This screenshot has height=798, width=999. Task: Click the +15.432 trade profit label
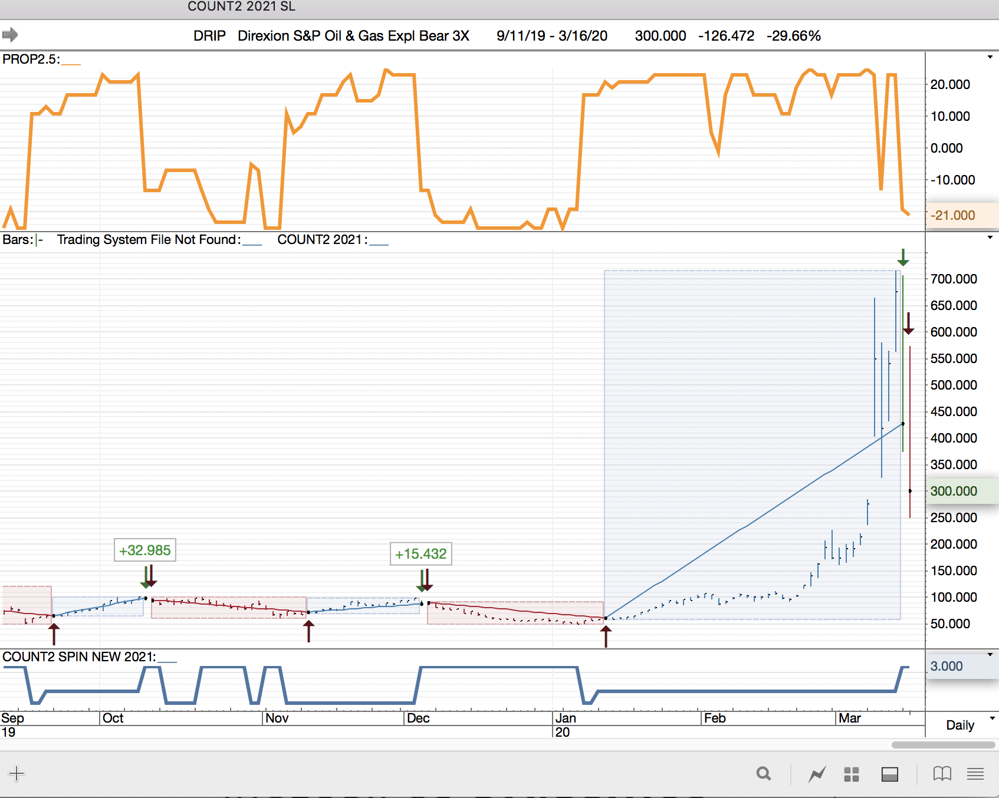tap(421, 554)
